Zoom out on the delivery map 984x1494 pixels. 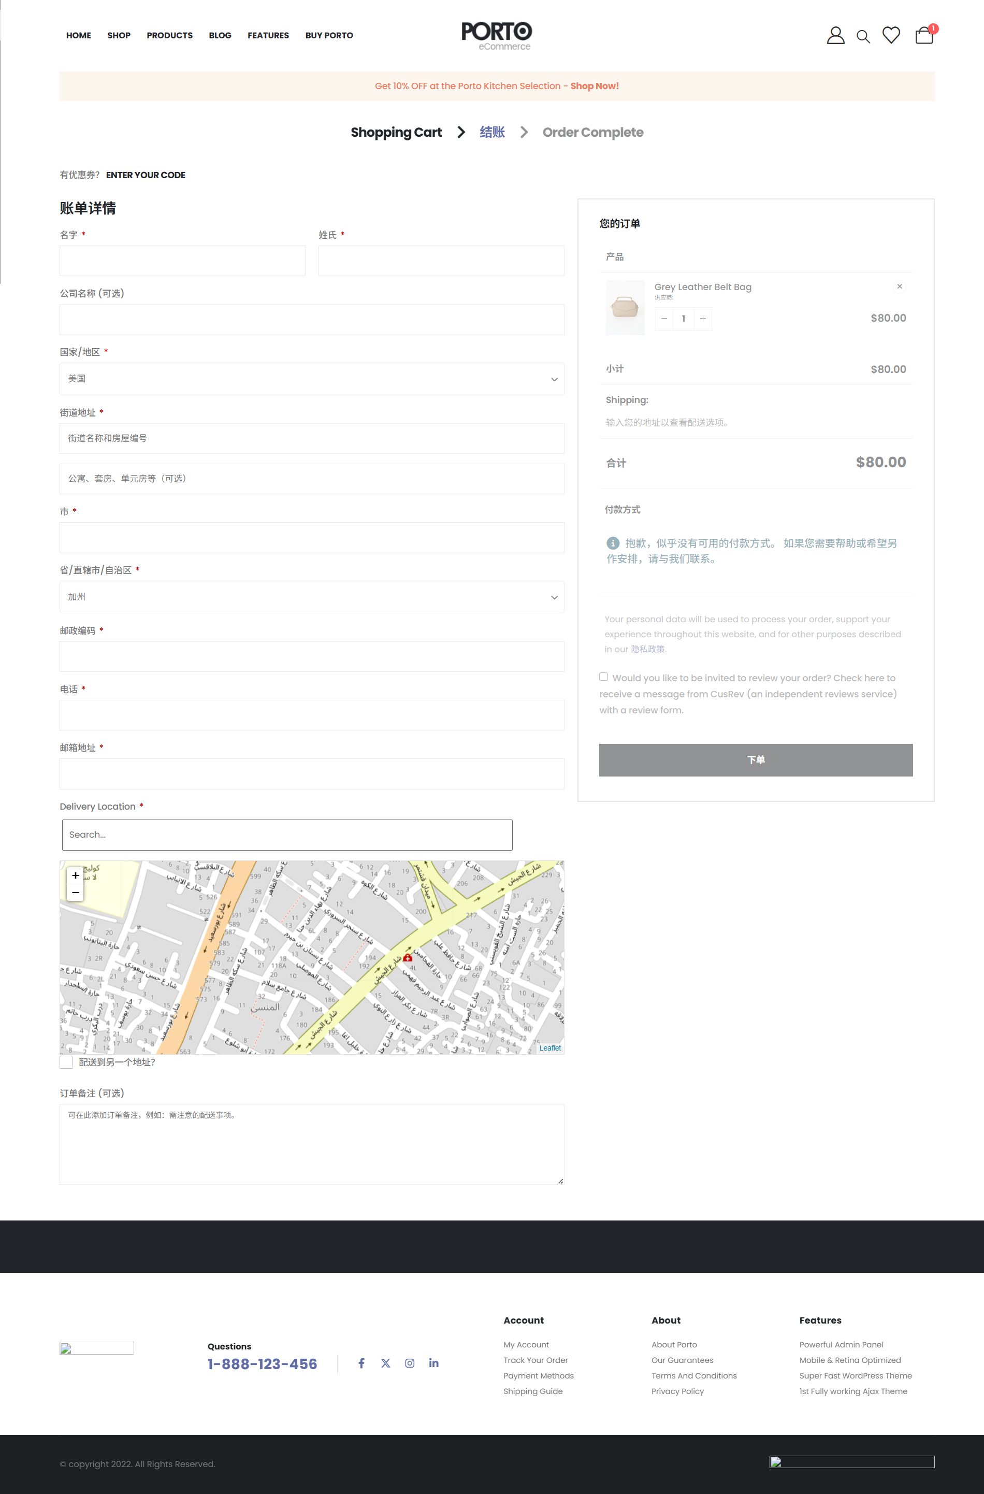(75, 892)
